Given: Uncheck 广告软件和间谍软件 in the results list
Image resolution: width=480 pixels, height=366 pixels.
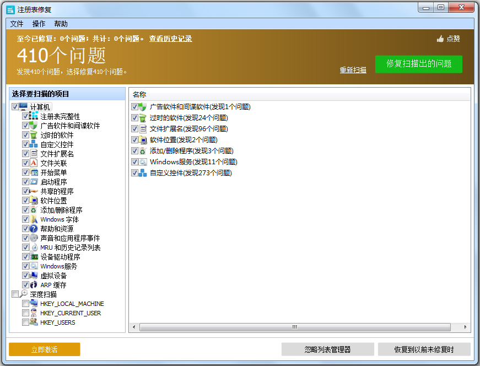Looking at the screenshot, I should [134, 107].
